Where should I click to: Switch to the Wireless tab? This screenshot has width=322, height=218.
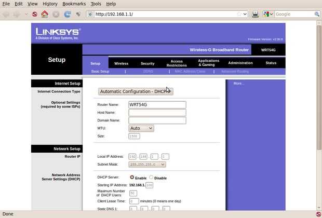(121, 63)
